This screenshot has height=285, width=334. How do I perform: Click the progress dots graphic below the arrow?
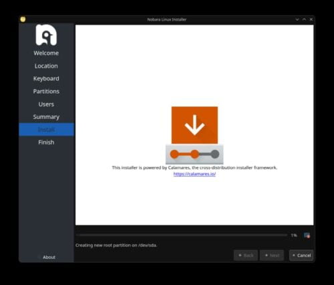click(x=194, y=154)
